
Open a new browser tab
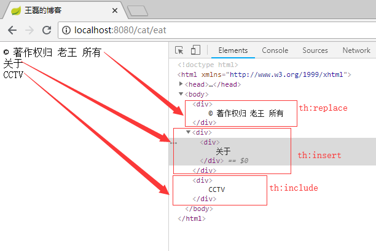(138, 10)
